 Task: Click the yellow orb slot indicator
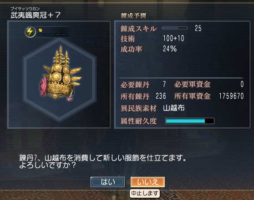coord(40,30)
